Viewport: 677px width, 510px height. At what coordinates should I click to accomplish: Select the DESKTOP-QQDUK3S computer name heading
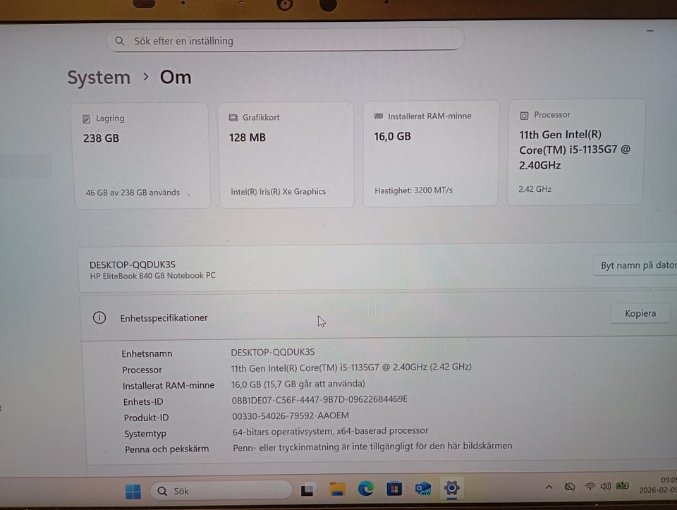point(132,265)
